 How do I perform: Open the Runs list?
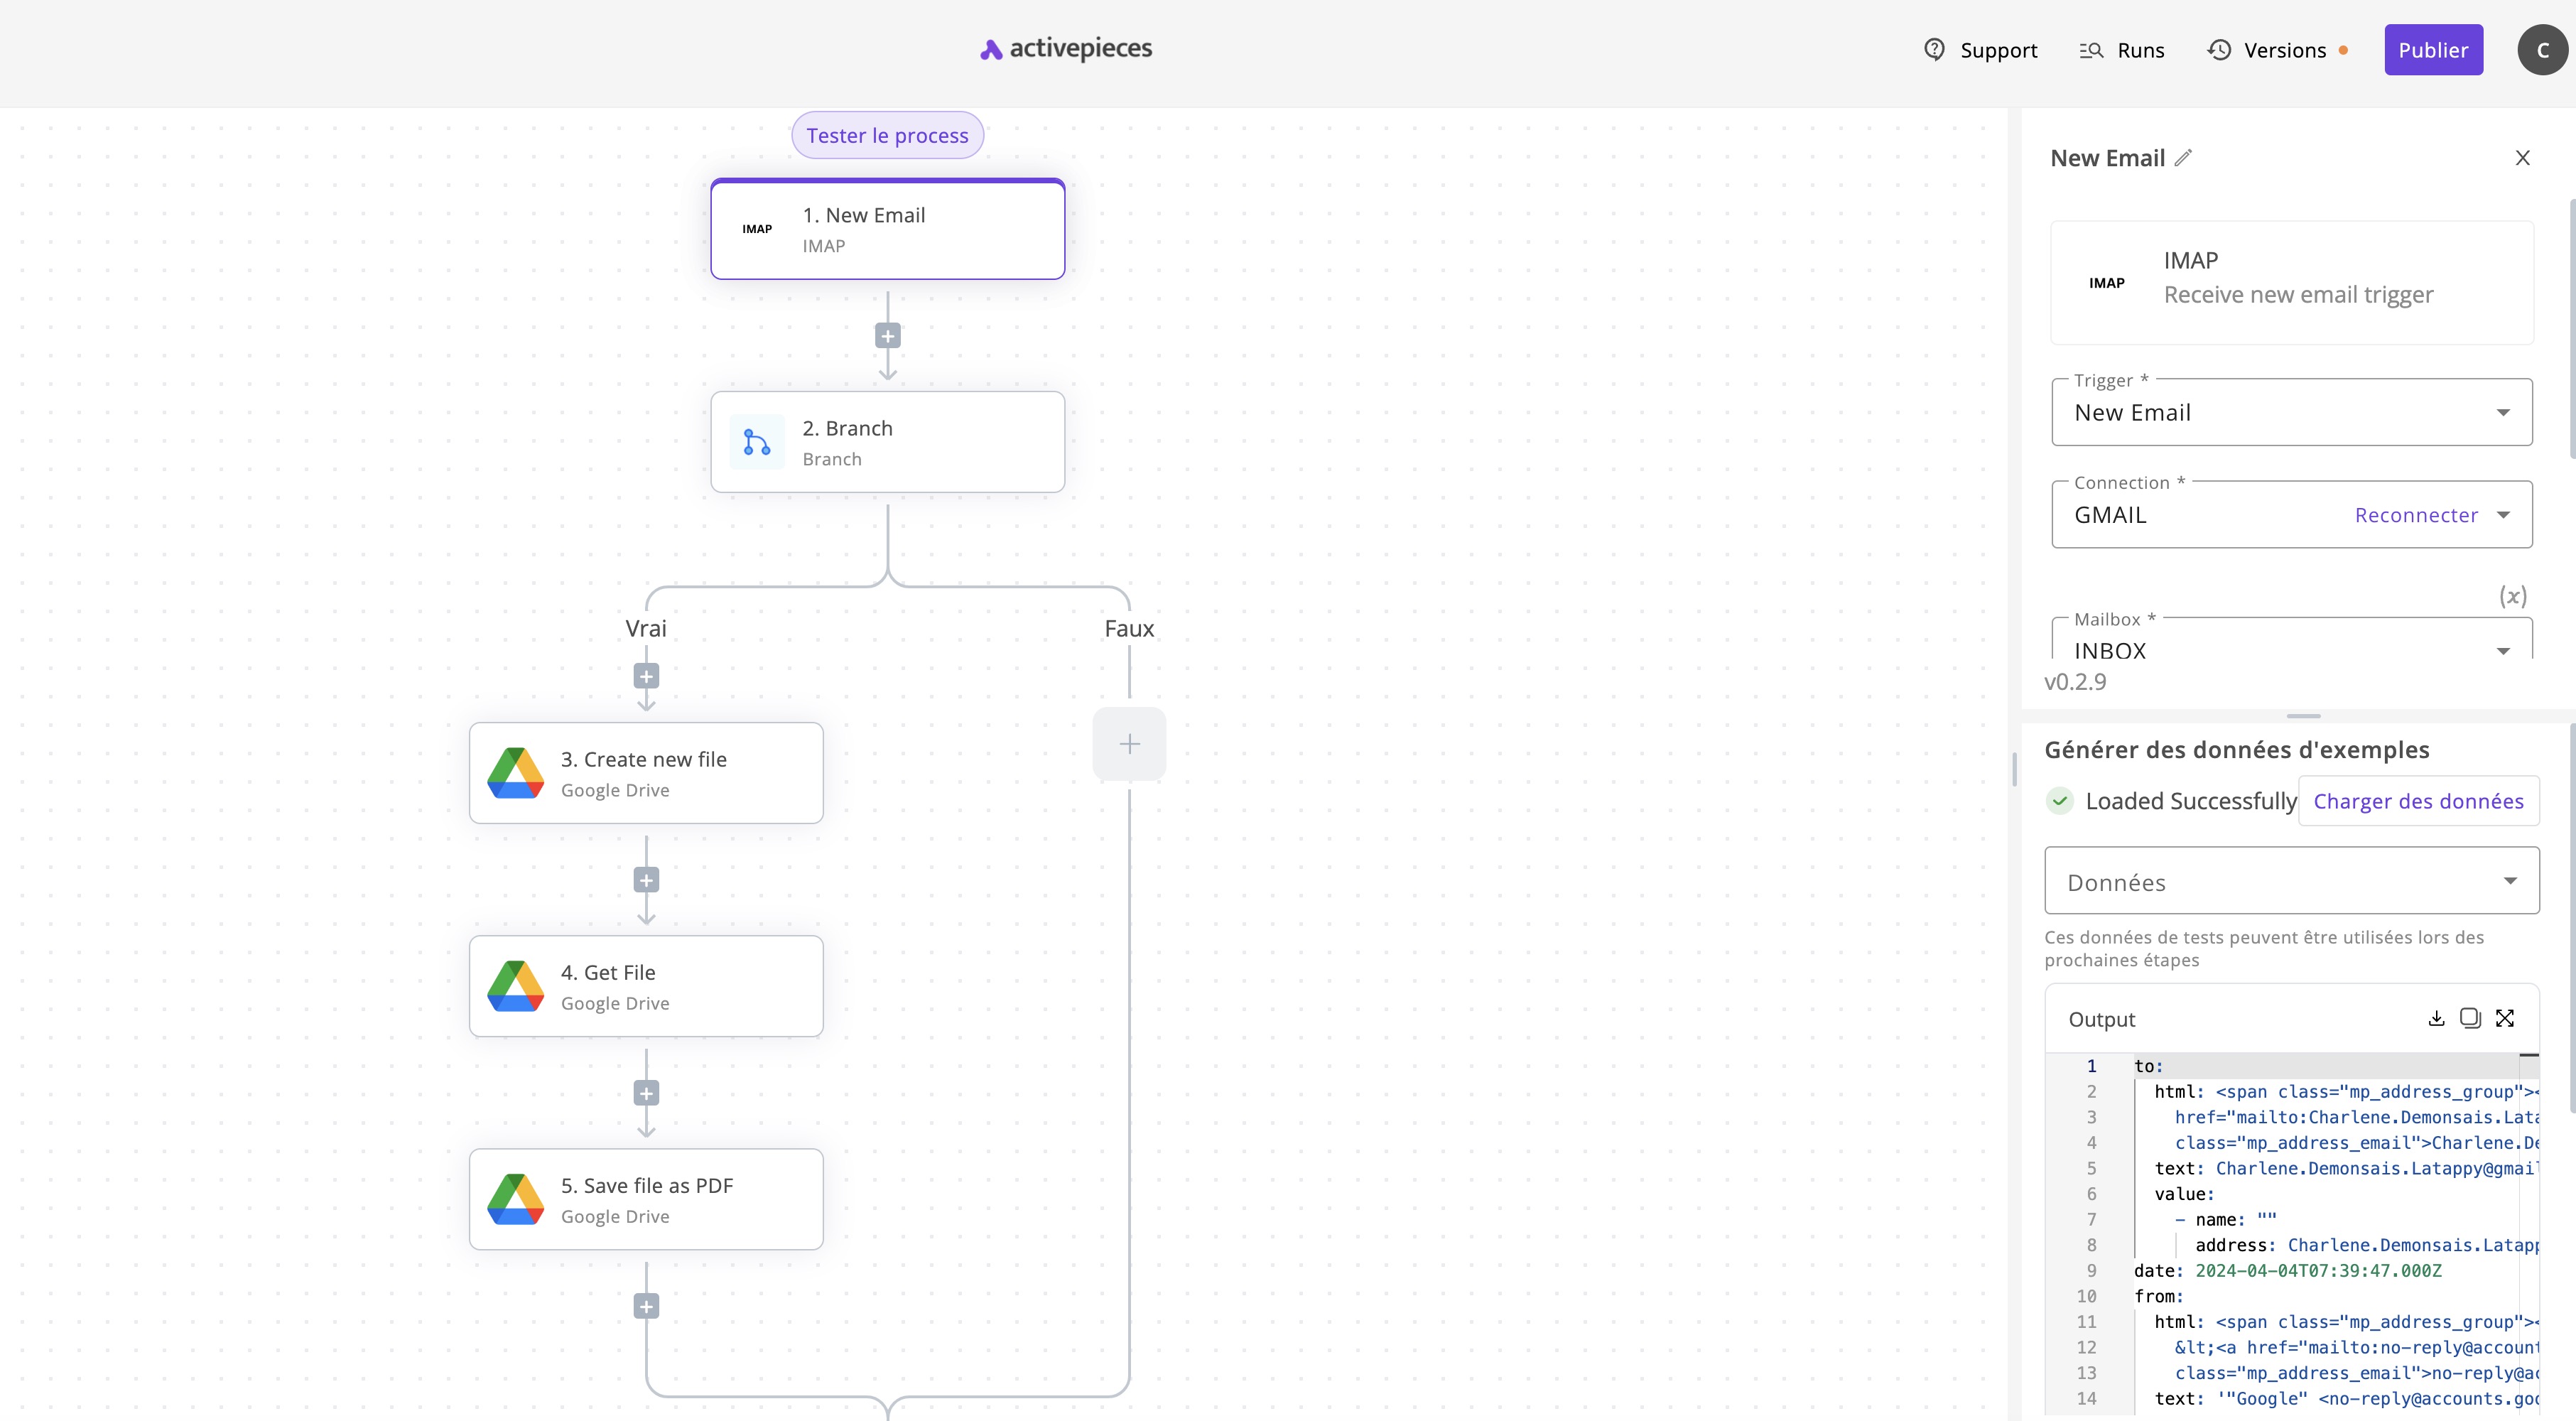click(2121, 50)
